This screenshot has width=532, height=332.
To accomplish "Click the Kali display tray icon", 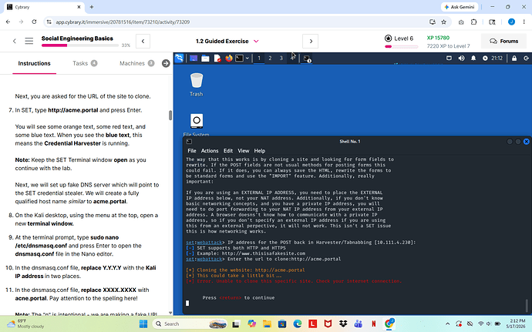I will pyautogui.click(x=449, y=59).
